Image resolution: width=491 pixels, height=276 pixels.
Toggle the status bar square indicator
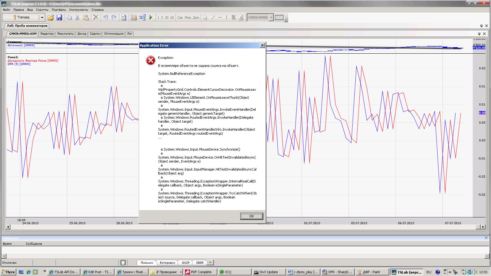[123, 263]
